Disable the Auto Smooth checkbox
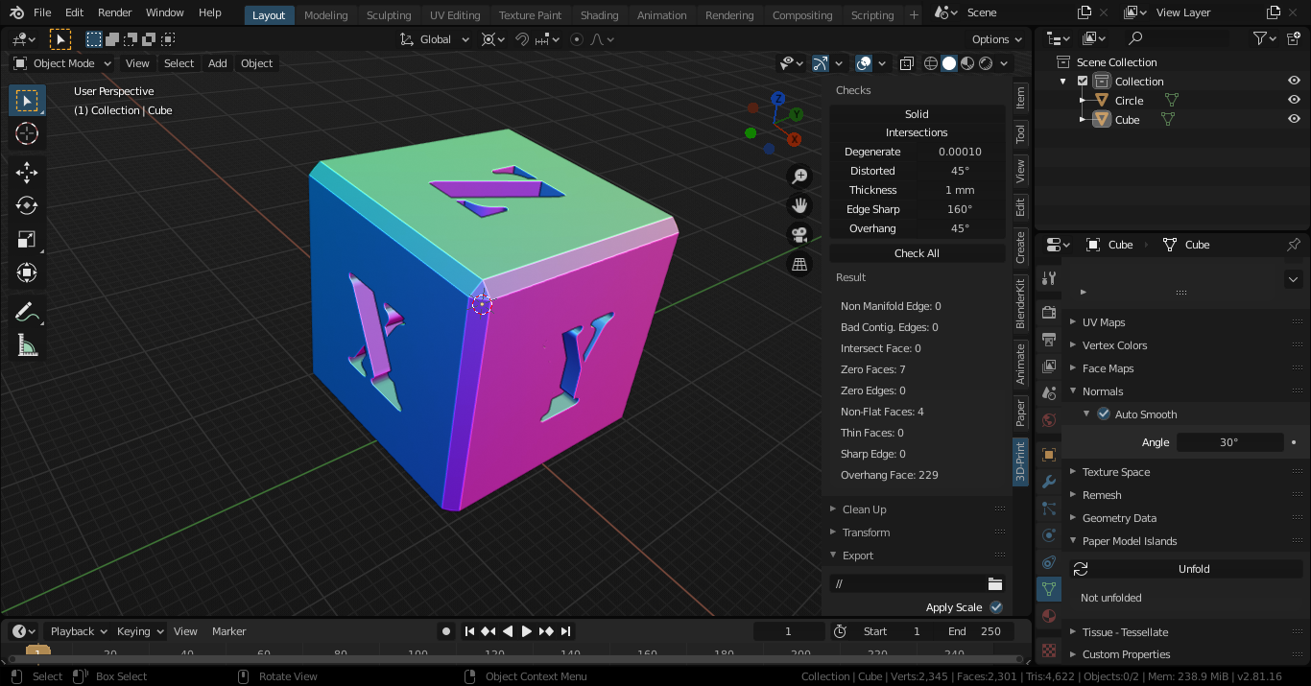The height and width of the screenshot is (686, 1311). tap(1104, 414)
